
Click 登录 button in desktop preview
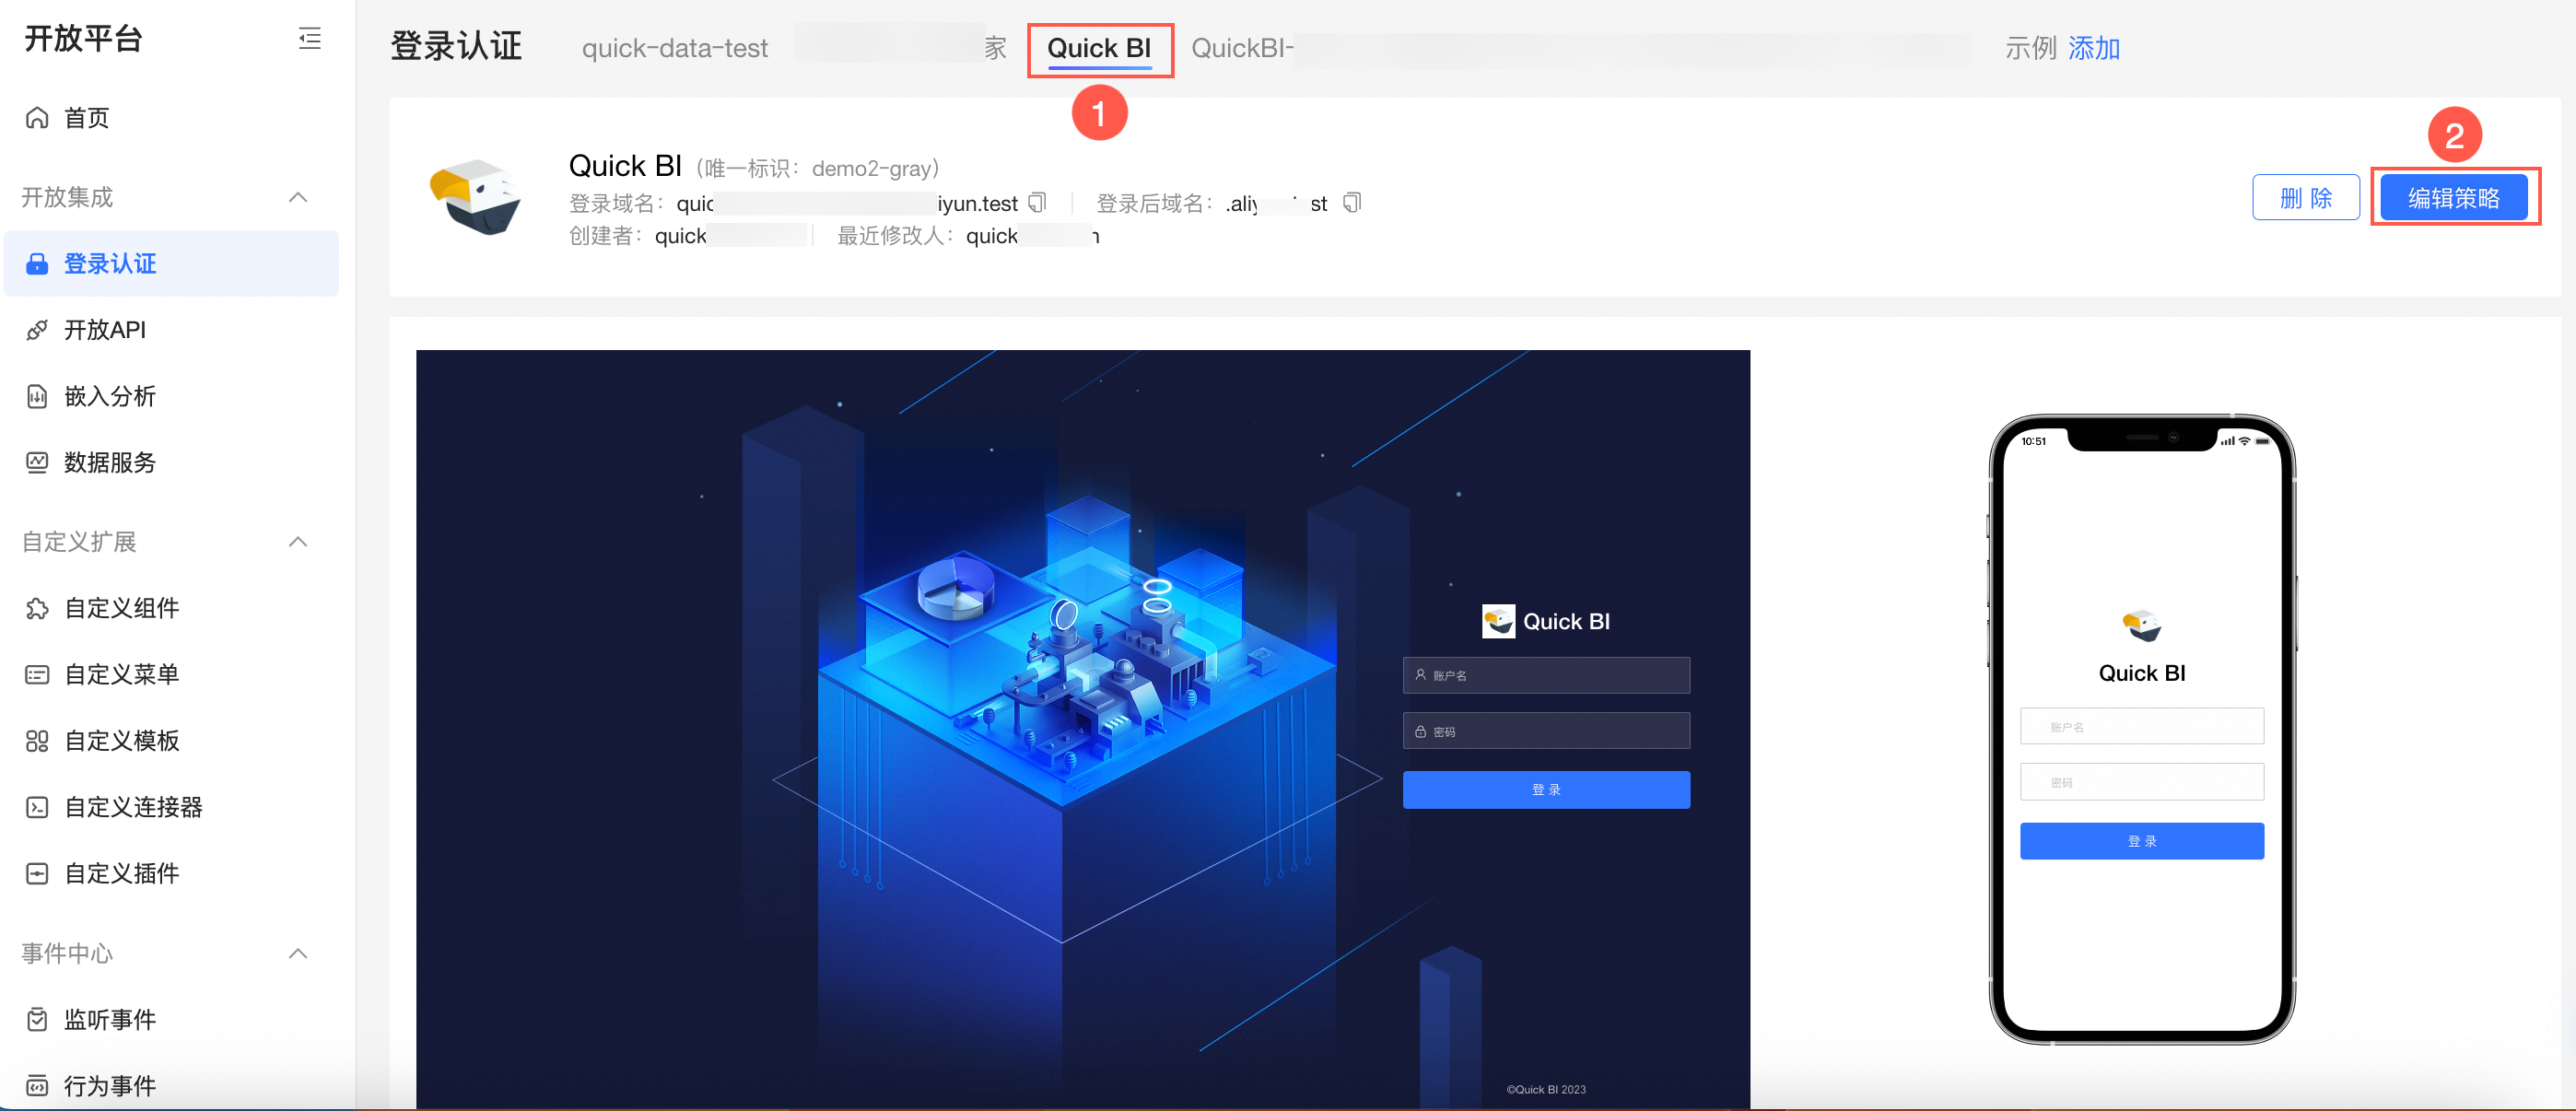[x=1546, y=789]
